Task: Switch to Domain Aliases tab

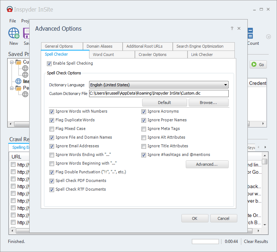Action: click(103, 46)
